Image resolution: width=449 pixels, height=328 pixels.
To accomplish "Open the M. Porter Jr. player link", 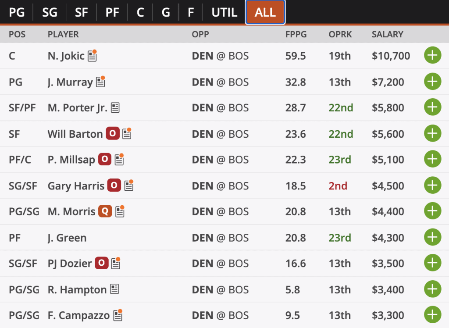I will pos(78,108).
